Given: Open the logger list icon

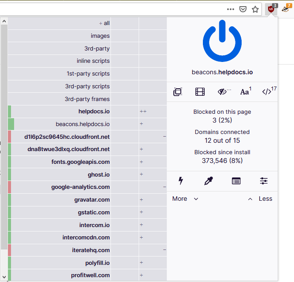Looking at the screenshot, I should [x=236, y=181].
